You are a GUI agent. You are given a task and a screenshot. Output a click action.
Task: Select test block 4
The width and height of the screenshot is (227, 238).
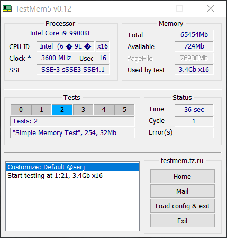click(x=104, y=110)
